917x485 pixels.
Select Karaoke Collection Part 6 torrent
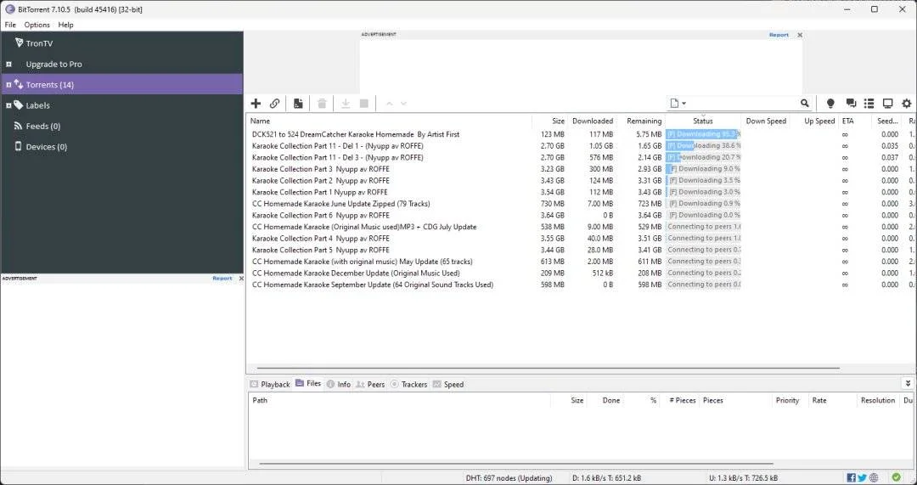tap(581, 215)
